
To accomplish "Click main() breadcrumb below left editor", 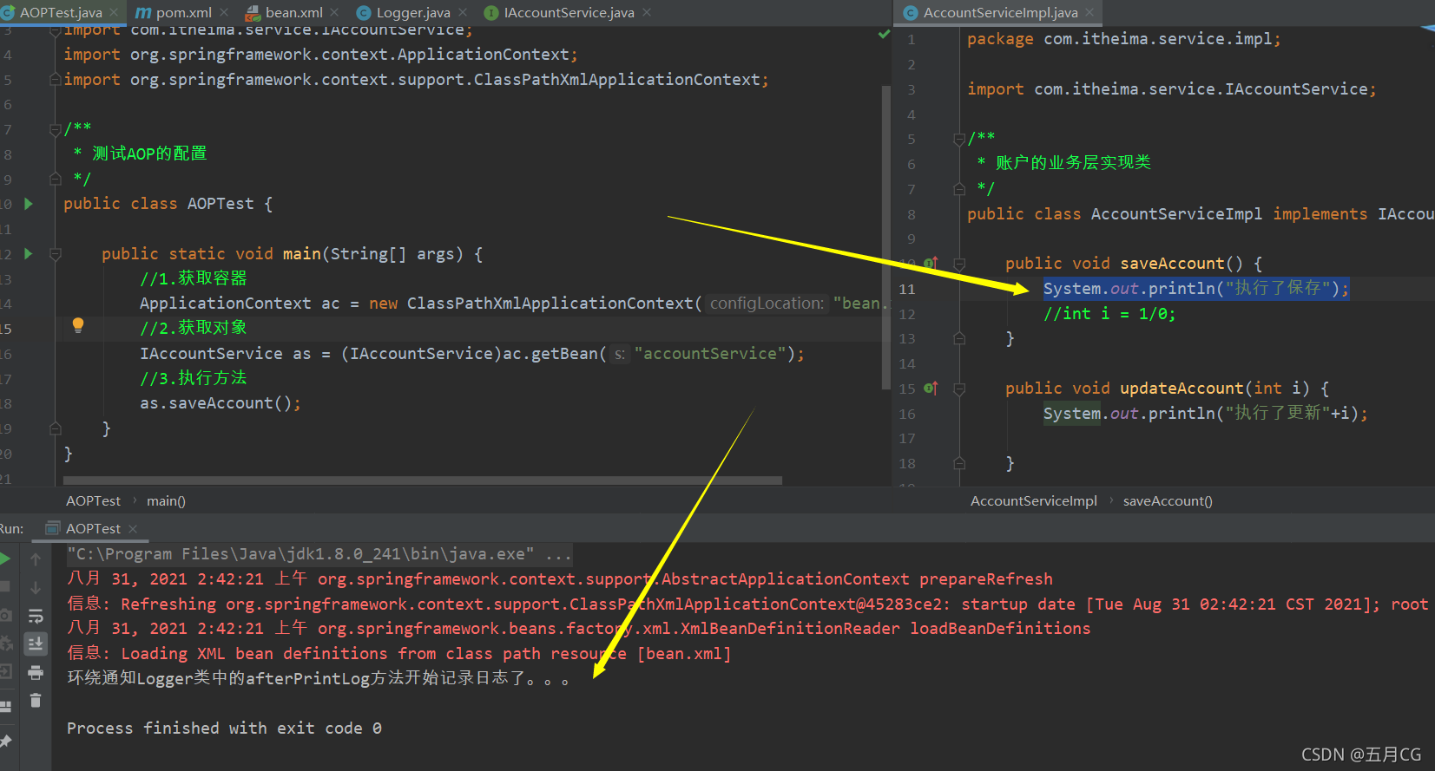I will click(x=166, y=501).
